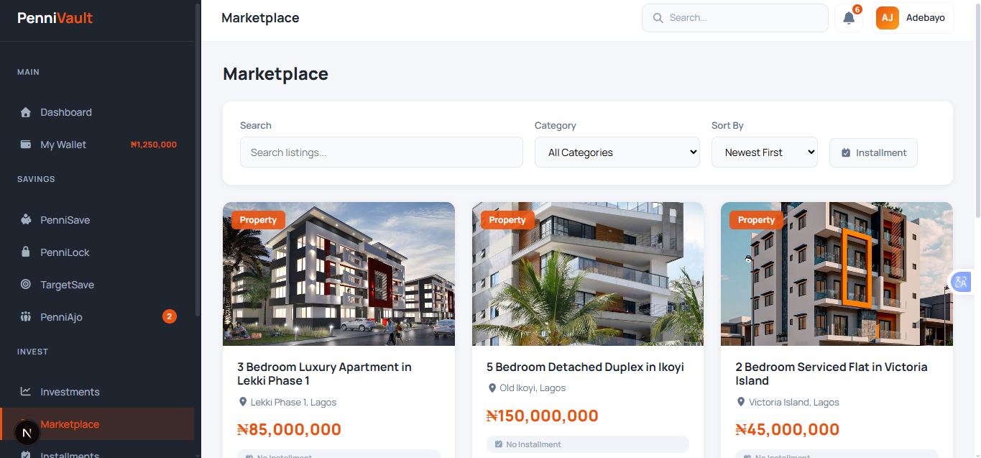Open Marketplace in the sidebar
Image resolution: width=981 pixels, height=458 pixels.
click(70, 424)
